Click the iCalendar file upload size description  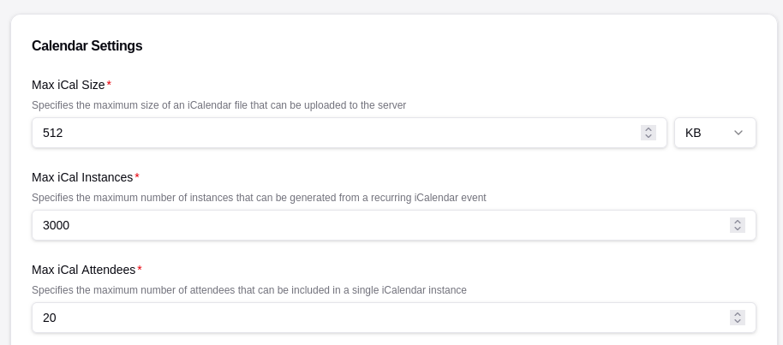point(218,105)
